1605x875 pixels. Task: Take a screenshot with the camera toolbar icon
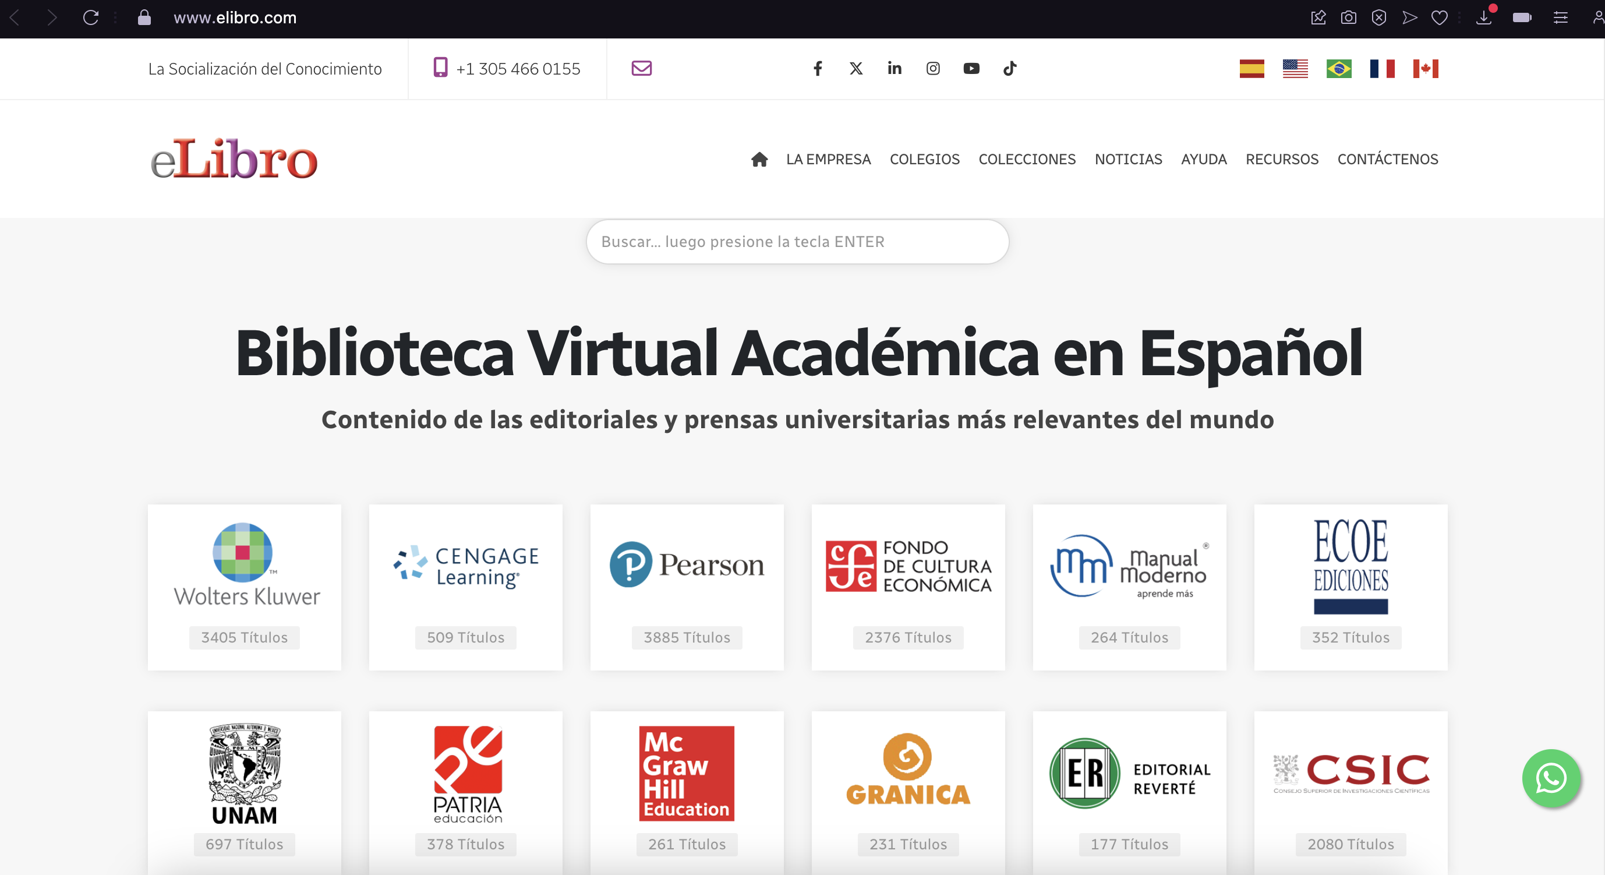pos(1348,17)
